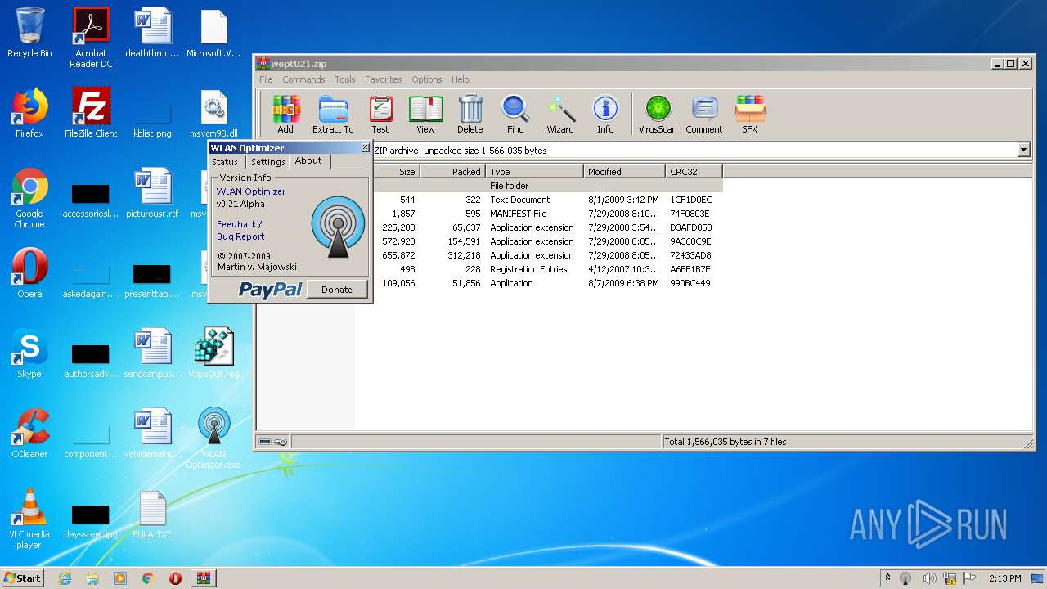Click the SFX toolbar icon
The image size is (1047, 589).
click(x=750, y=114)
